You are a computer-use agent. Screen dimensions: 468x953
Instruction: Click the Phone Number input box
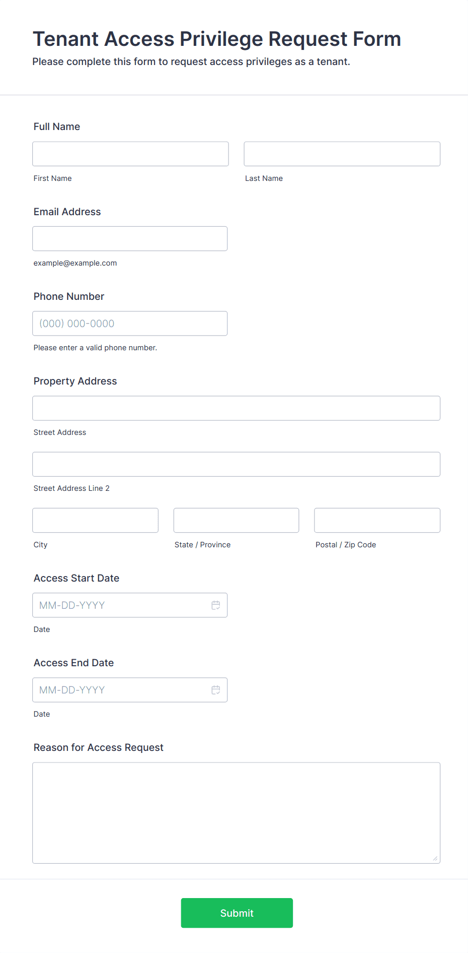tap(130, 324)
